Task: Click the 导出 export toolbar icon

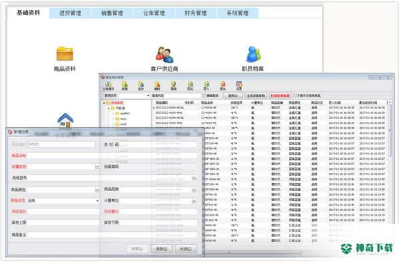Action: coord(190,86)
